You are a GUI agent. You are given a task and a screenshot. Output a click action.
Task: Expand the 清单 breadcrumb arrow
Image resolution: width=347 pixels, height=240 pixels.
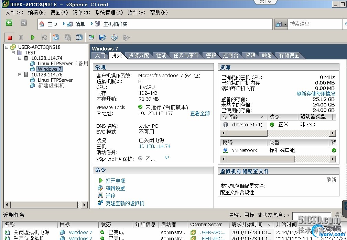[x=64, y=23]
